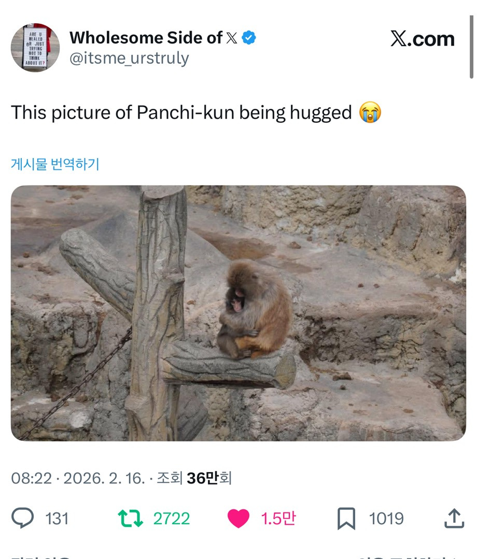Open the share menu with upload arrow icon

click(x=454, y=518)
